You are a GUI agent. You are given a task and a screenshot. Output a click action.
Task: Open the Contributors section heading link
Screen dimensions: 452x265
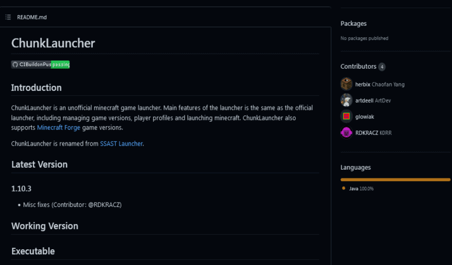358,66
